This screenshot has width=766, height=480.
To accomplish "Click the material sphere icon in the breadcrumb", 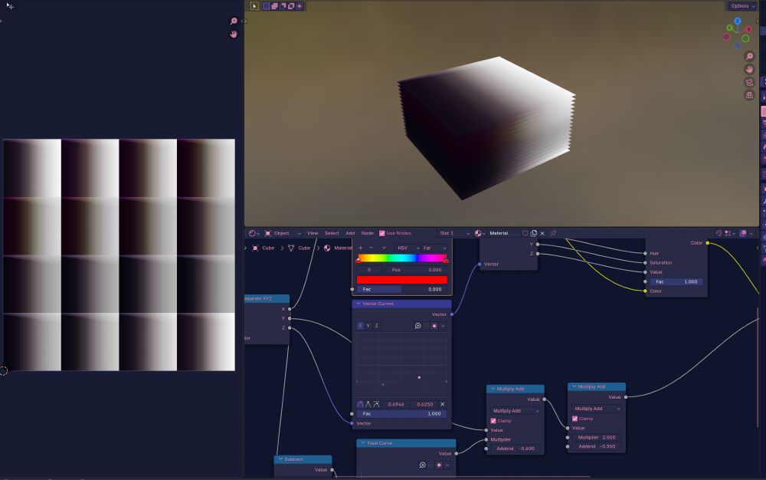I will [x=327, y=248].
